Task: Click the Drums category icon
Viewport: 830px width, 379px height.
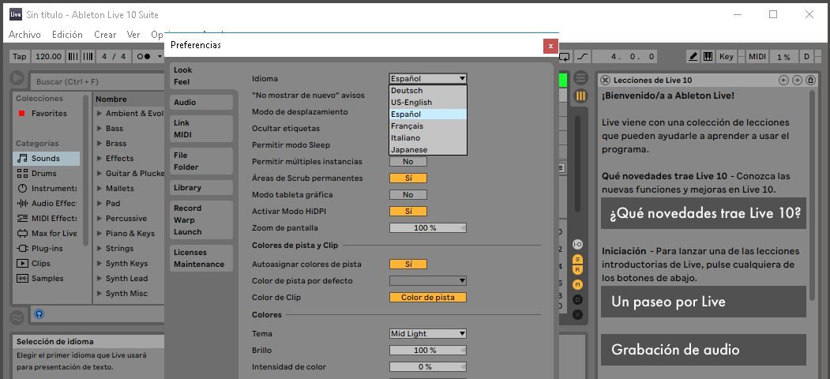Action: (x=22, y=173)
